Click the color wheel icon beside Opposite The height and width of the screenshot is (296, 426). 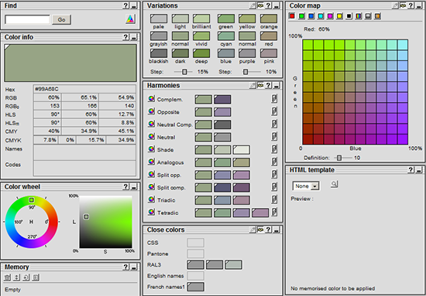click(151, 111)
